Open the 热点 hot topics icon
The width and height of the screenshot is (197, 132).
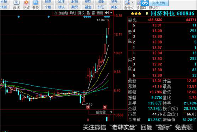(26, 5)
